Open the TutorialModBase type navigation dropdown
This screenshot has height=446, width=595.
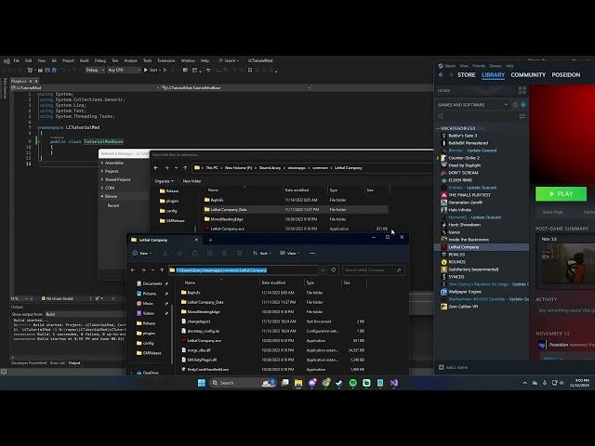(235, 87)
